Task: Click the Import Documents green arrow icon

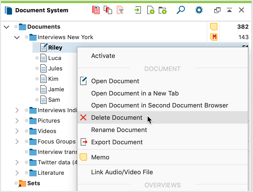Action: click(x=138, y=10)
